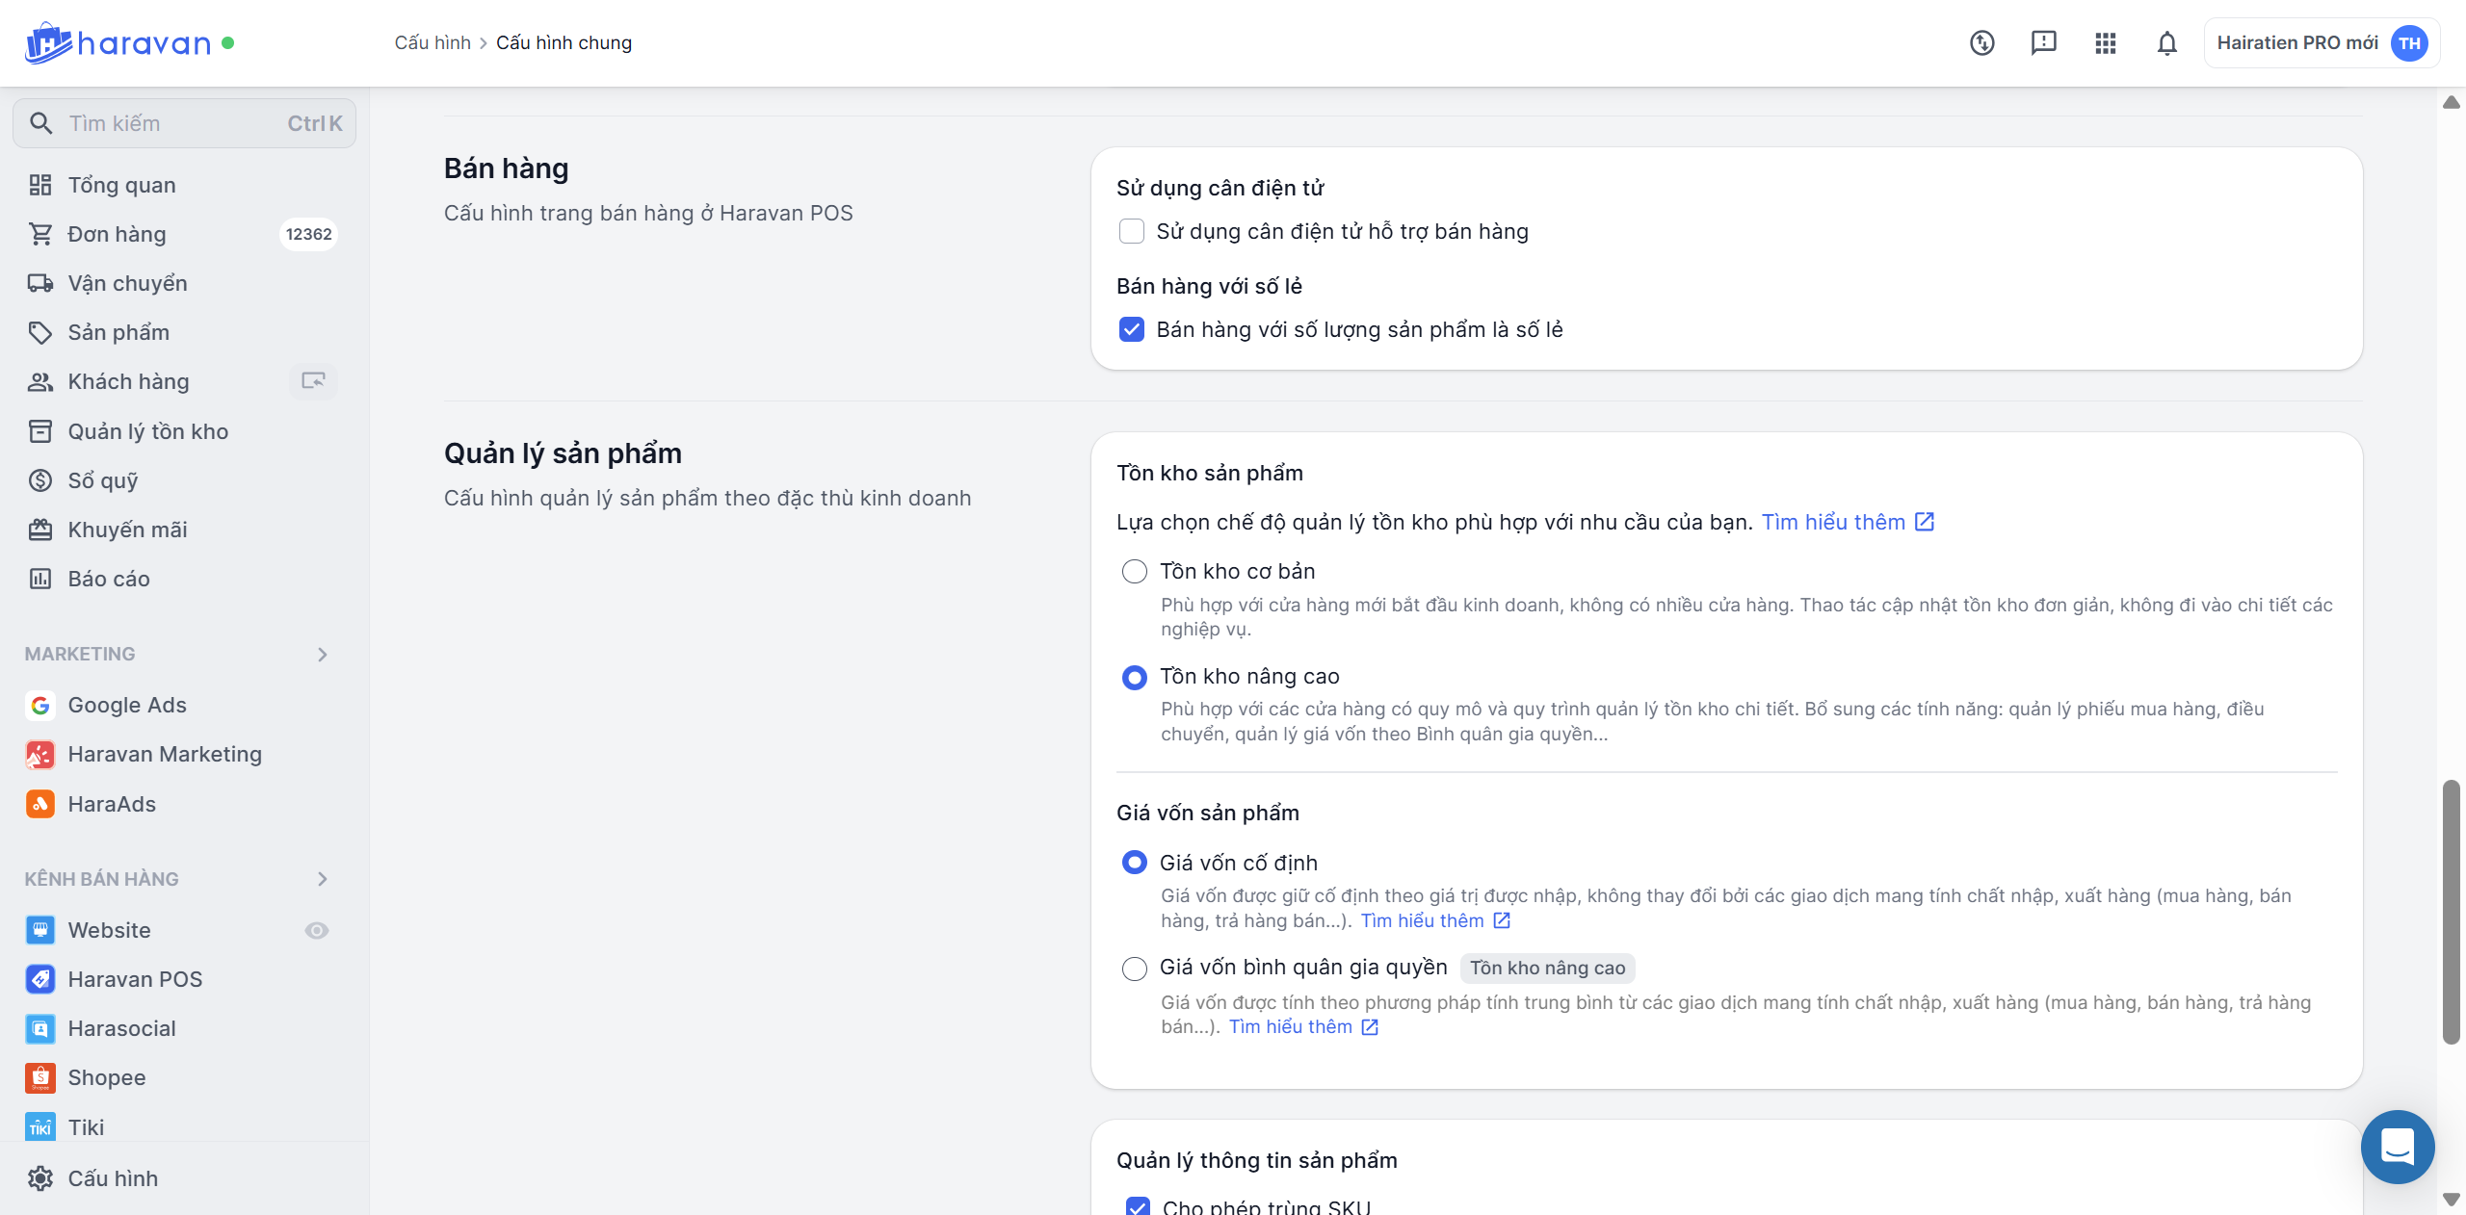
Task: Enable electronic scale checkbox for sales
Action: [1132, 231]
